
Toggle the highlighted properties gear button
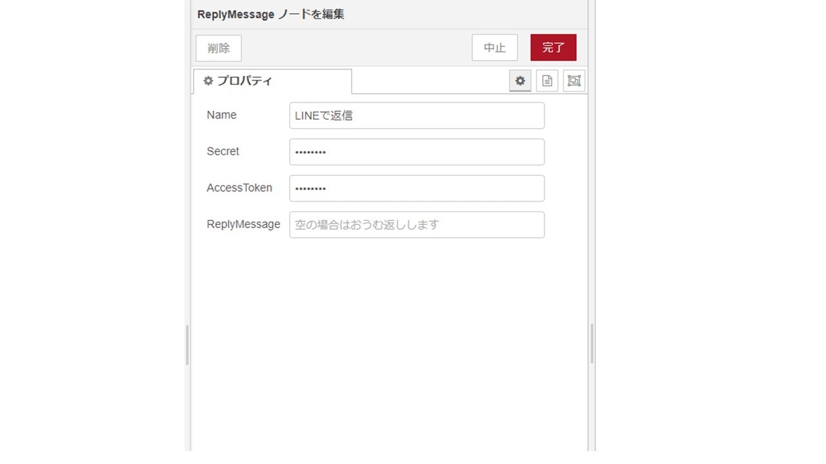click(520, 81)
